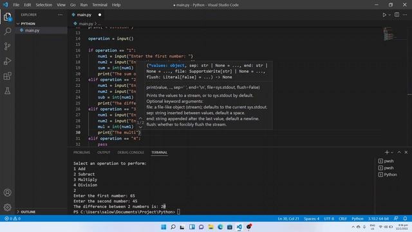412x232 pixels.
Task: Switch to the OUTPUT panel tab
Action: [x=104, y=152]
